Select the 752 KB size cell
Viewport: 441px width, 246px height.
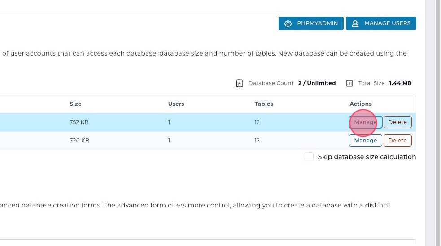(79, 122)
